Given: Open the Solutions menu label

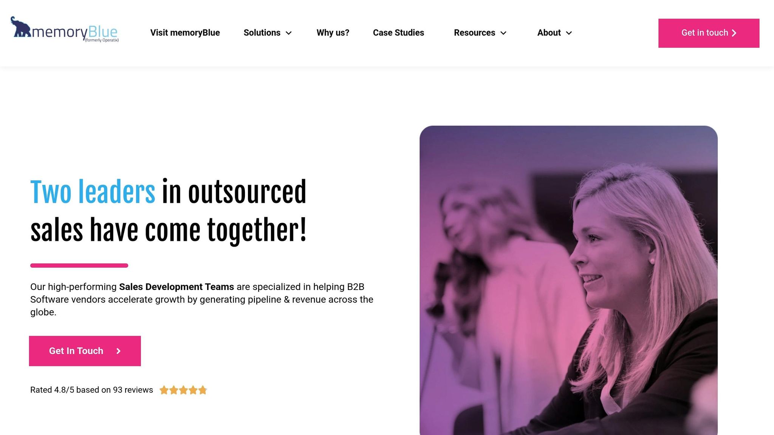Looking at the screenshot, I should coord(262,33).
